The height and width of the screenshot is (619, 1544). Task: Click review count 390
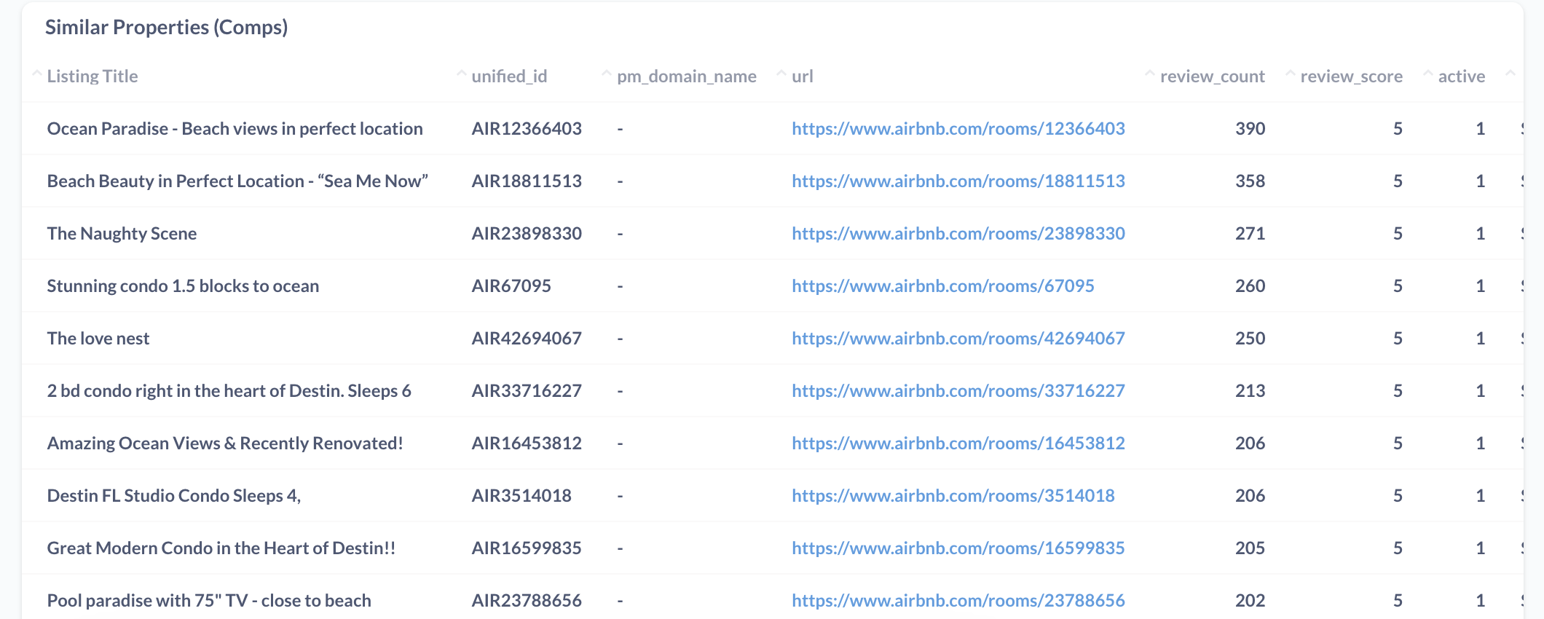click(x=1250, y=129)
